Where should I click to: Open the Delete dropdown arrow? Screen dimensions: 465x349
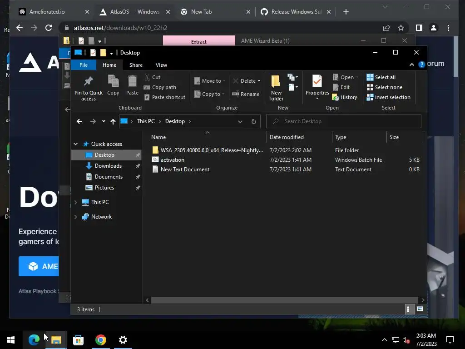click(x=259, y=81)
